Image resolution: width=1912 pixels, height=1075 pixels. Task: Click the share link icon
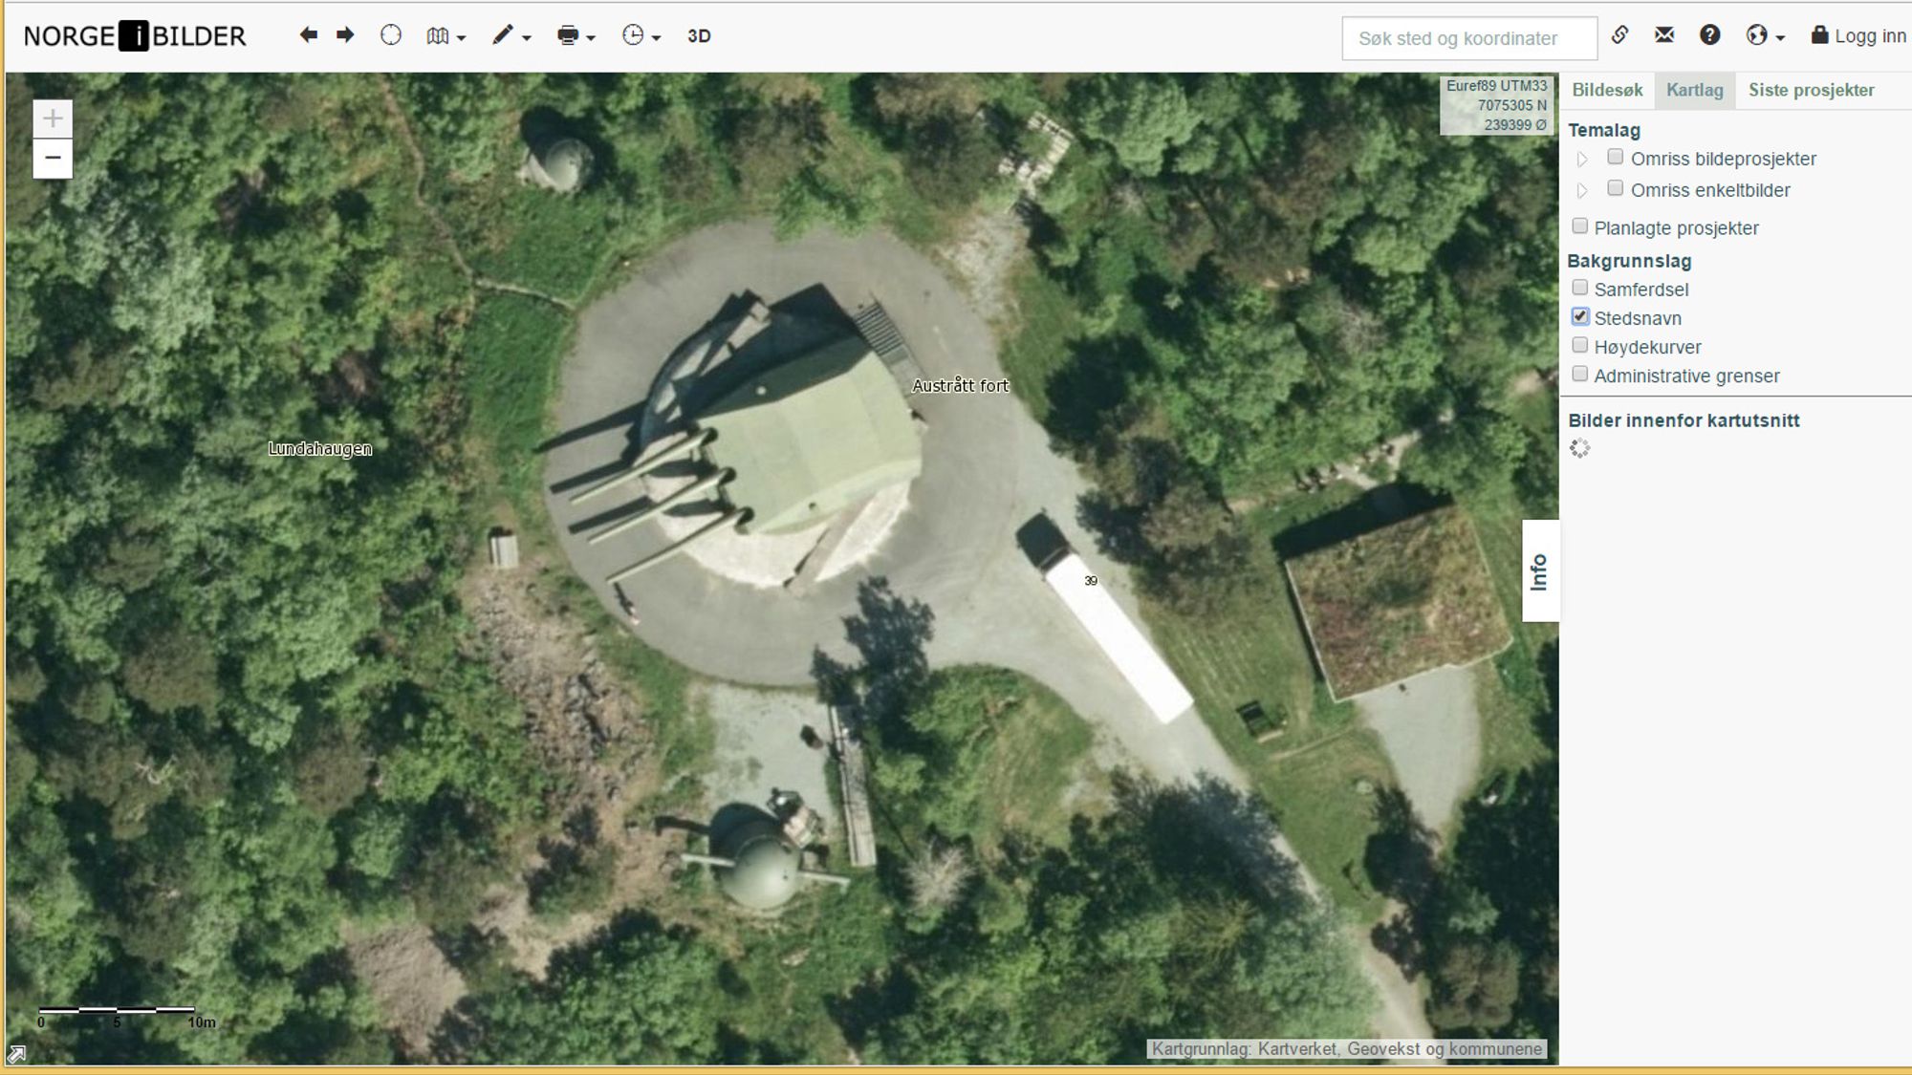coord(1619,35)
